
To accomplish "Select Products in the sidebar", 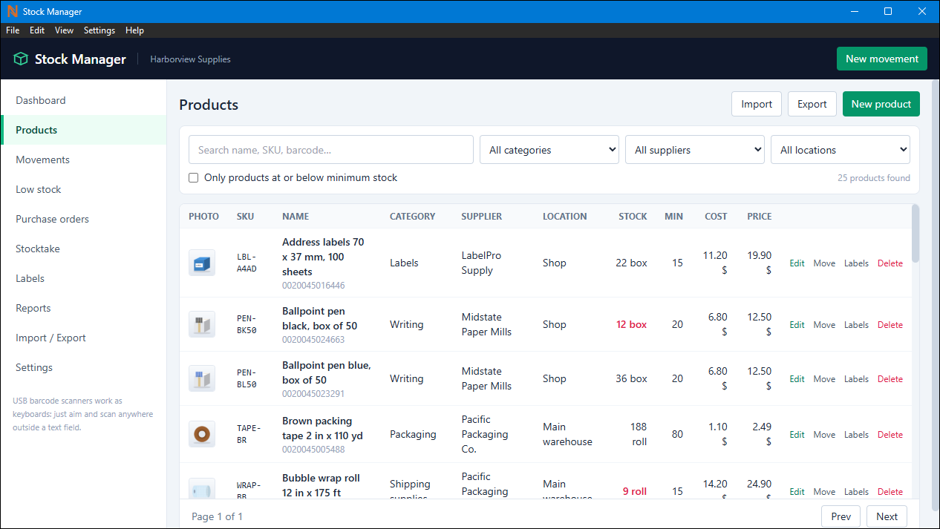I will (83, 130).
